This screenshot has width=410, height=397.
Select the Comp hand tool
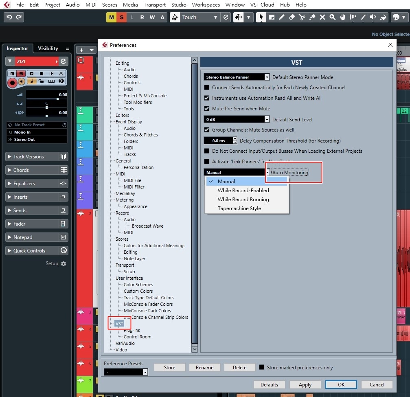pos(342,17)
